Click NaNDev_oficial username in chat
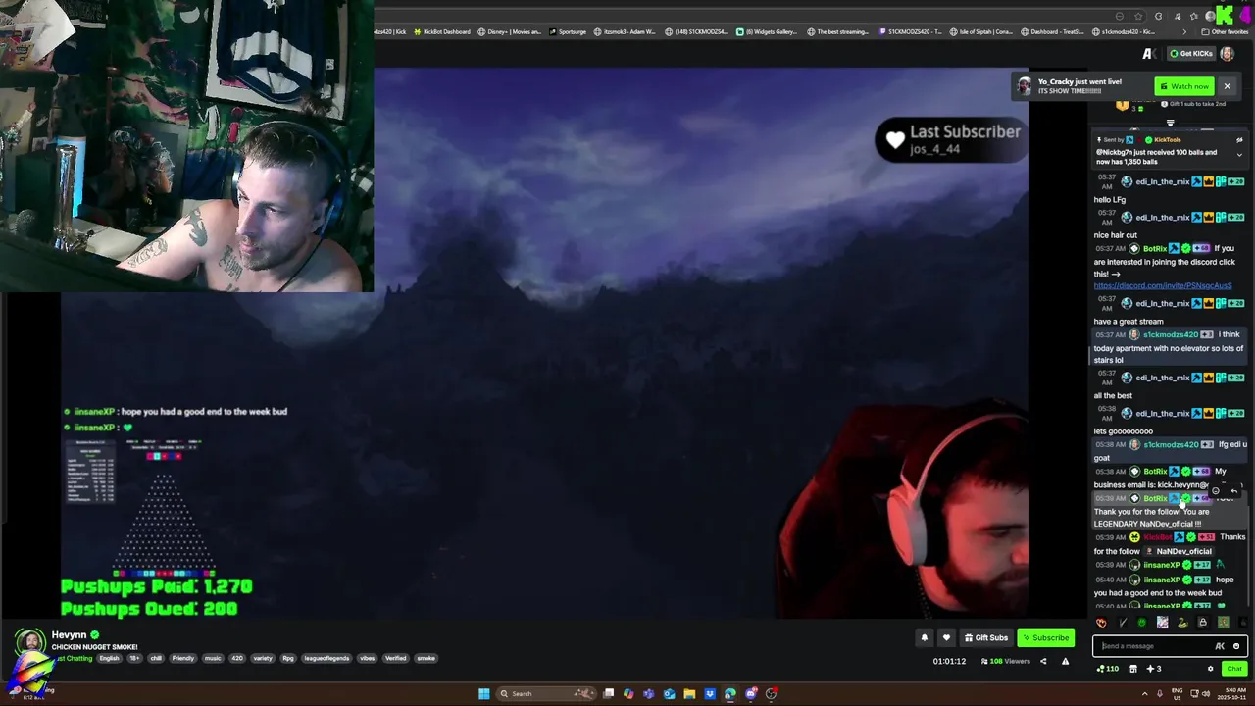The height and width of the screenshot is (706, 1255). pyautogui.click(x=1183, y=551)
